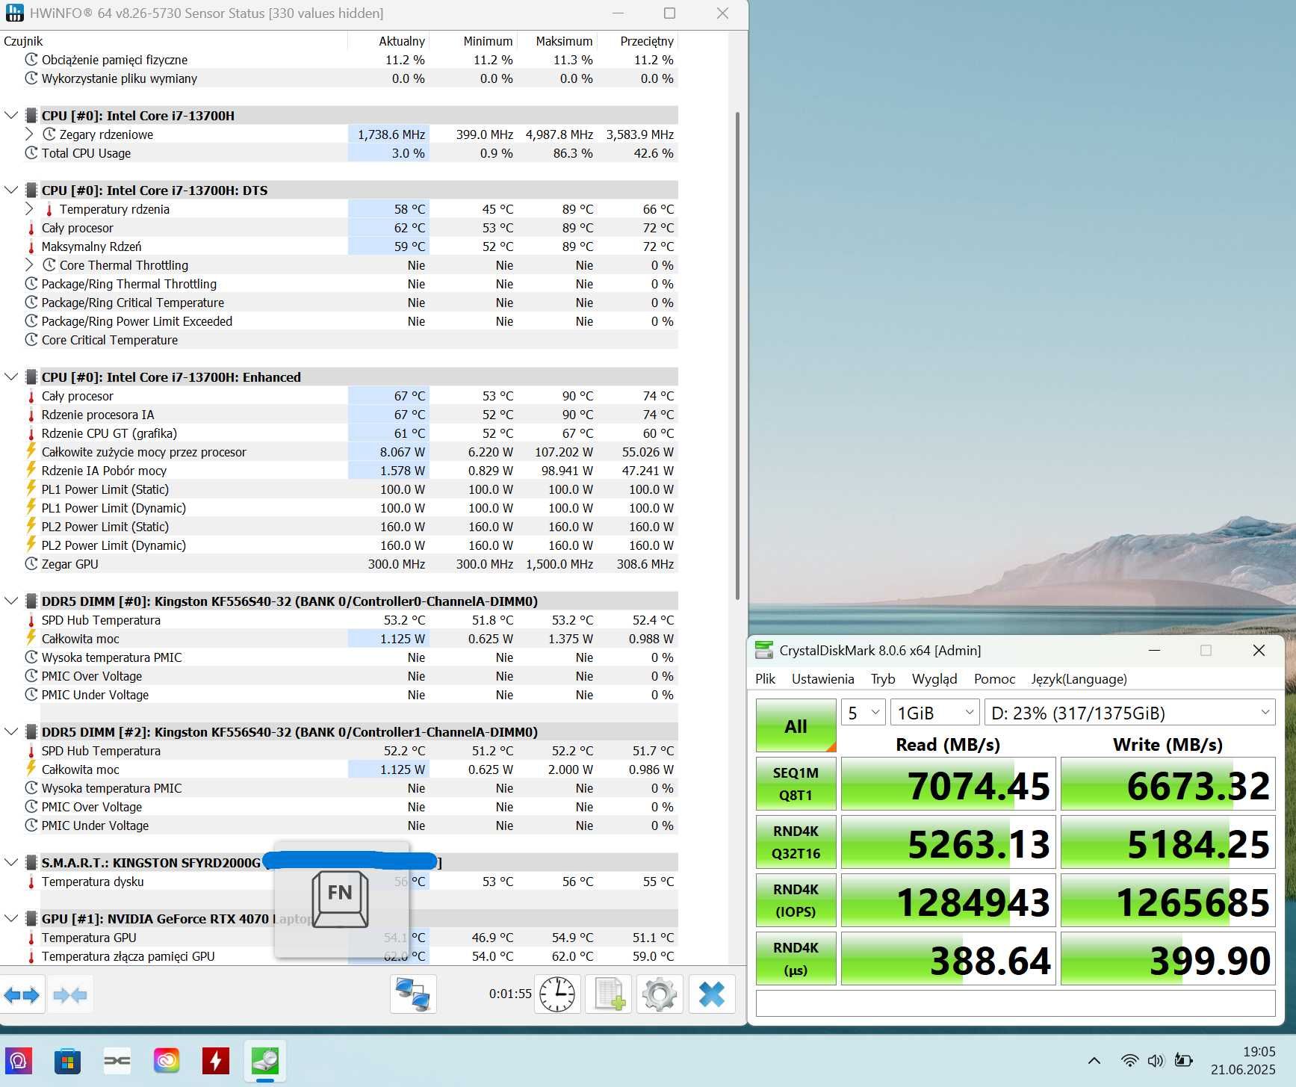The width and height of the screenshot is (1296, 1087).
Task: Collapse the NVIDIA GeForce RTX 4070 group
Action: click(11, 919)
